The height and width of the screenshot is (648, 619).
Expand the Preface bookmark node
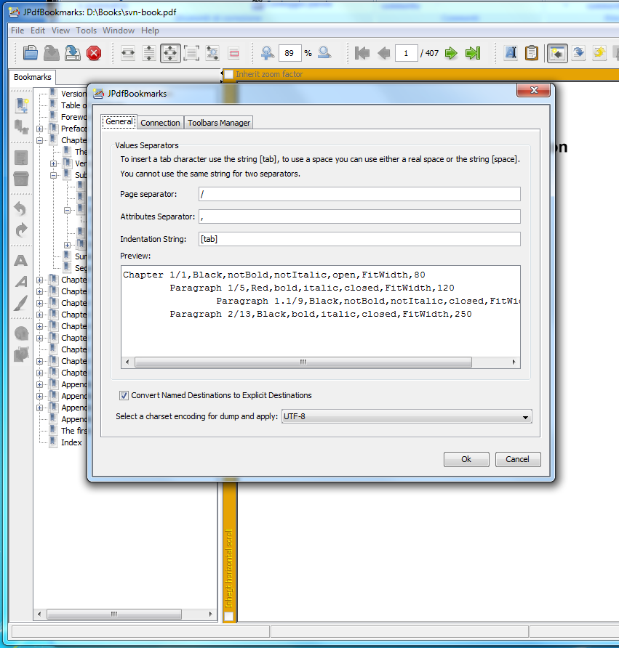(40, 129)
